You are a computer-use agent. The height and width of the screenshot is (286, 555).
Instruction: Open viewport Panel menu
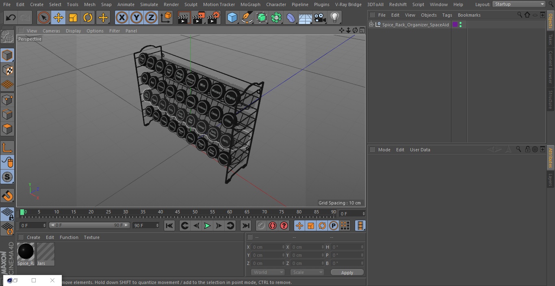131,31
